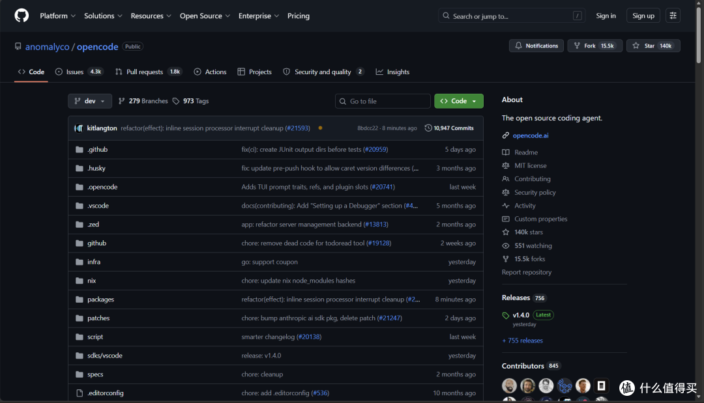Click kitlangton's avatar in latest commit

pos(79,128)
